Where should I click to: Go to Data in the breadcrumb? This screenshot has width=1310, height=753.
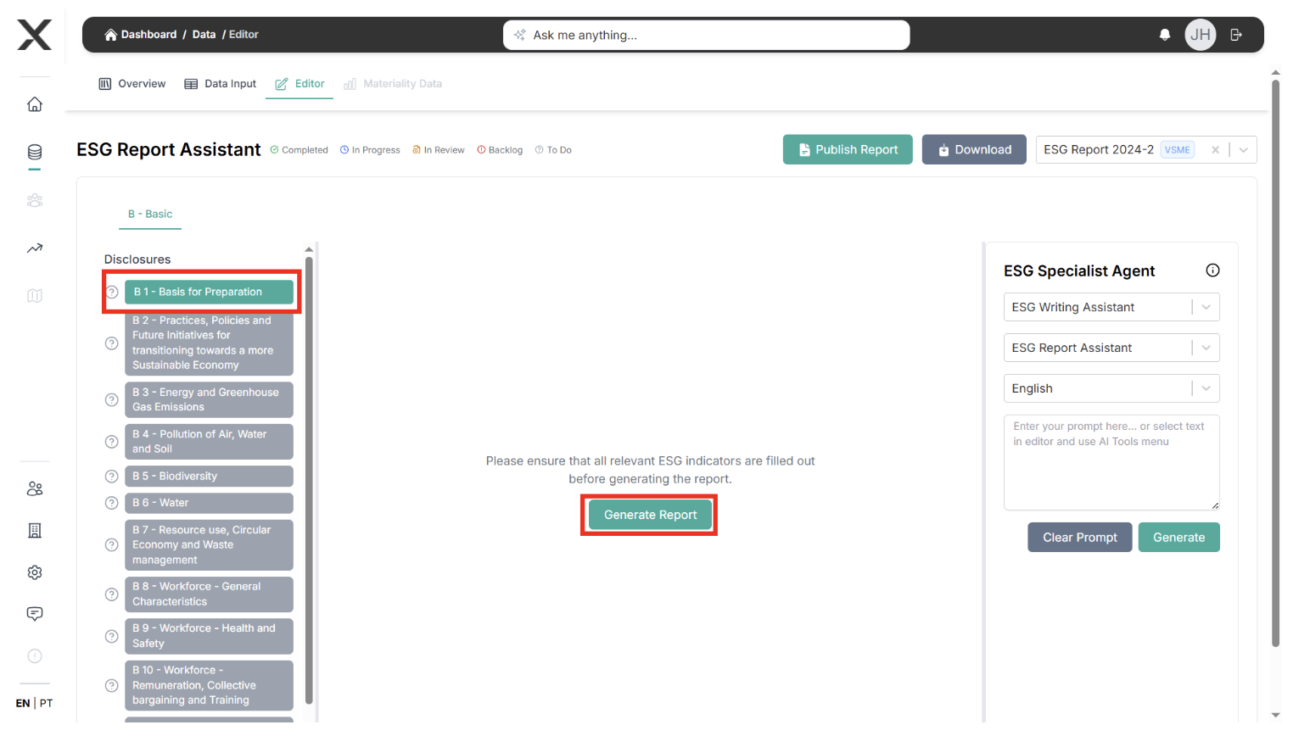point(204,35)
